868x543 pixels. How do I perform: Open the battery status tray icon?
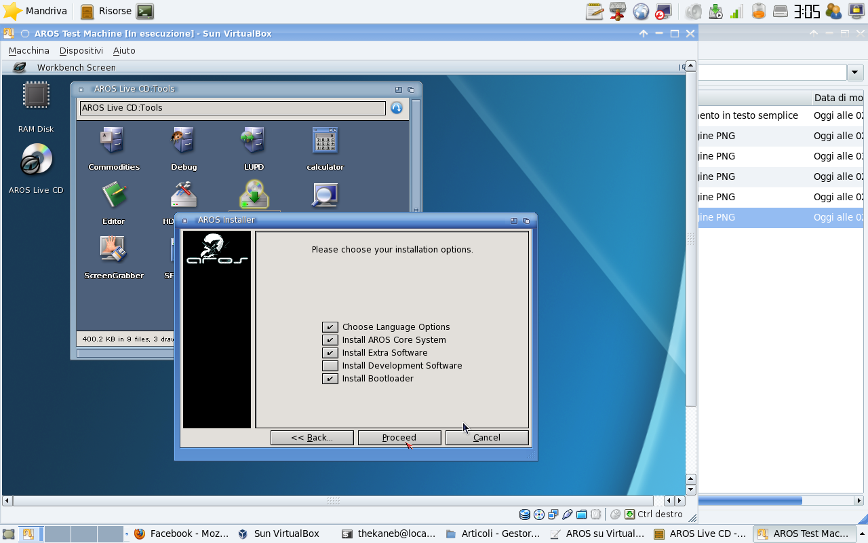759,11
